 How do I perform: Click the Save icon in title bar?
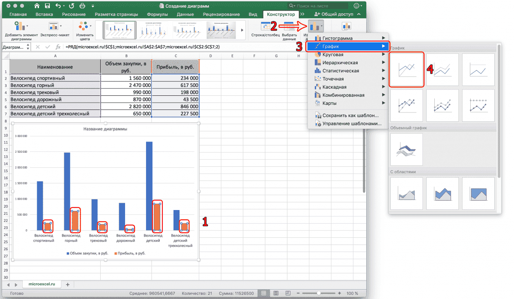48,6
